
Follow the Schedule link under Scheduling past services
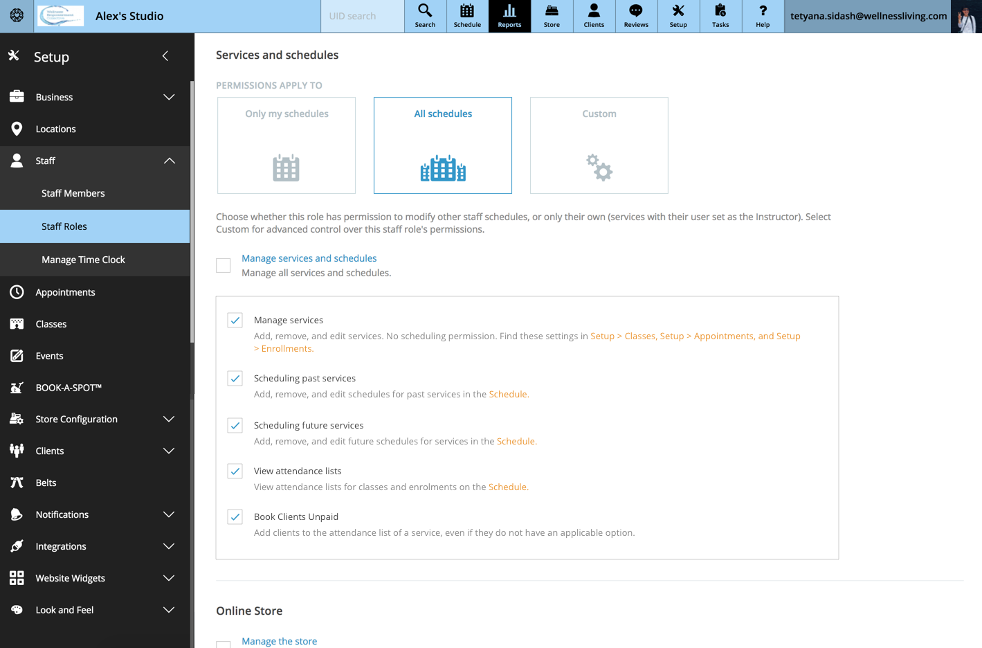point(509,394)
